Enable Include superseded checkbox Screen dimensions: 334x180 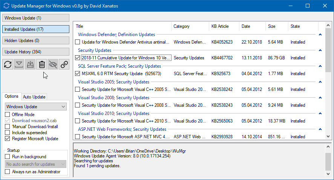pyautogui.click(x=8, y=132)
